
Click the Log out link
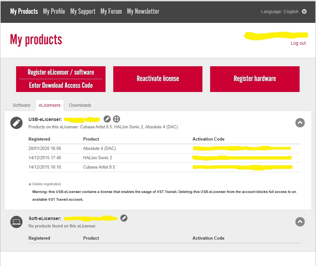click(x=298, y=43)
